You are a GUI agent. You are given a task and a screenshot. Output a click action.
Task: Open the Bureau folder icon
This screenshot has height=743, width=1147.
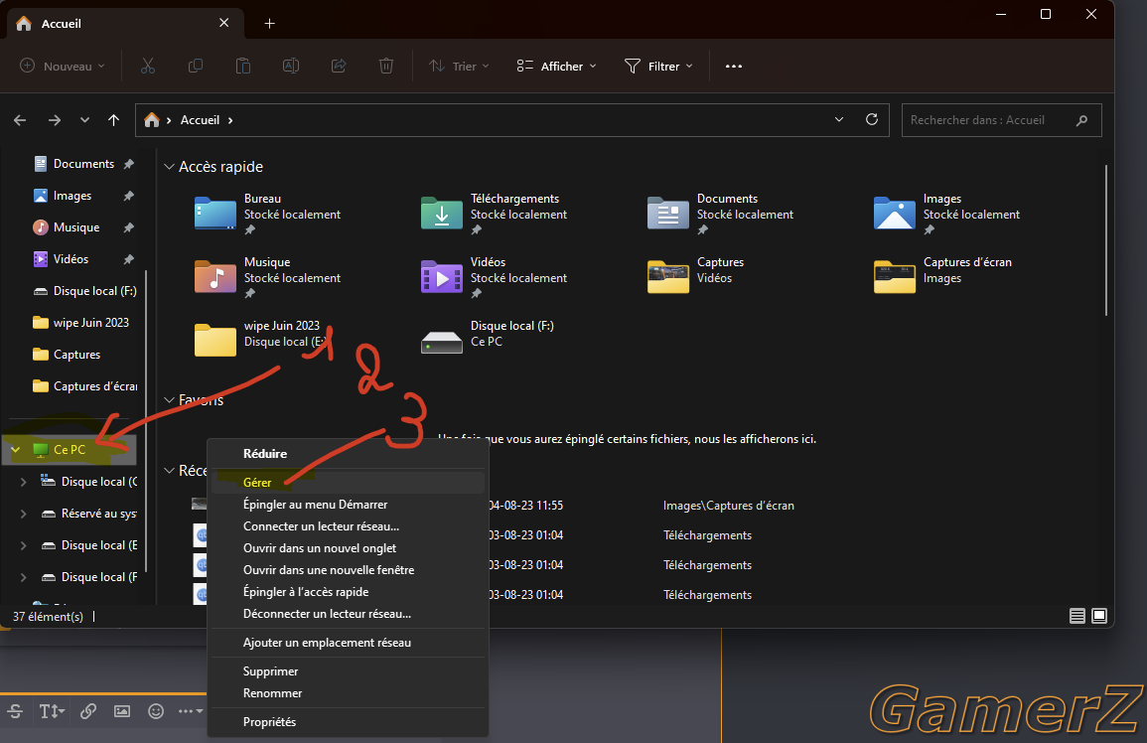tap(215, 213)
